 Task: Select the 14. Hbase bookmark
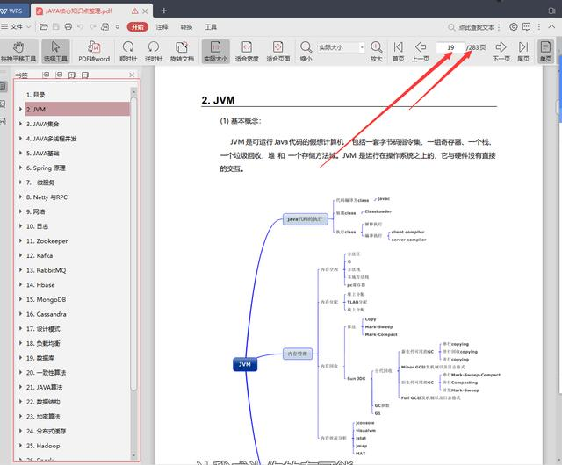click(40, 285)
